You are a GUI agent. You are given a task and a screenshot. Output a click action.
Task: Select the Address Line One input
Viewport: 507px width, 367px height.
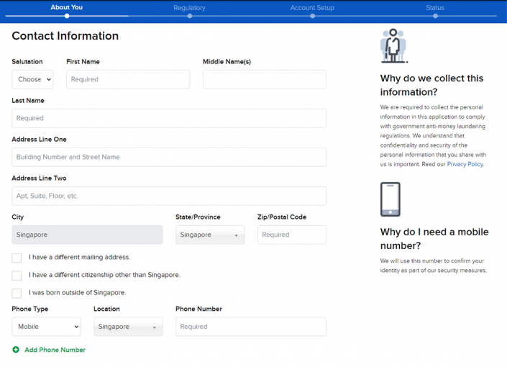(x=169, y=157)
